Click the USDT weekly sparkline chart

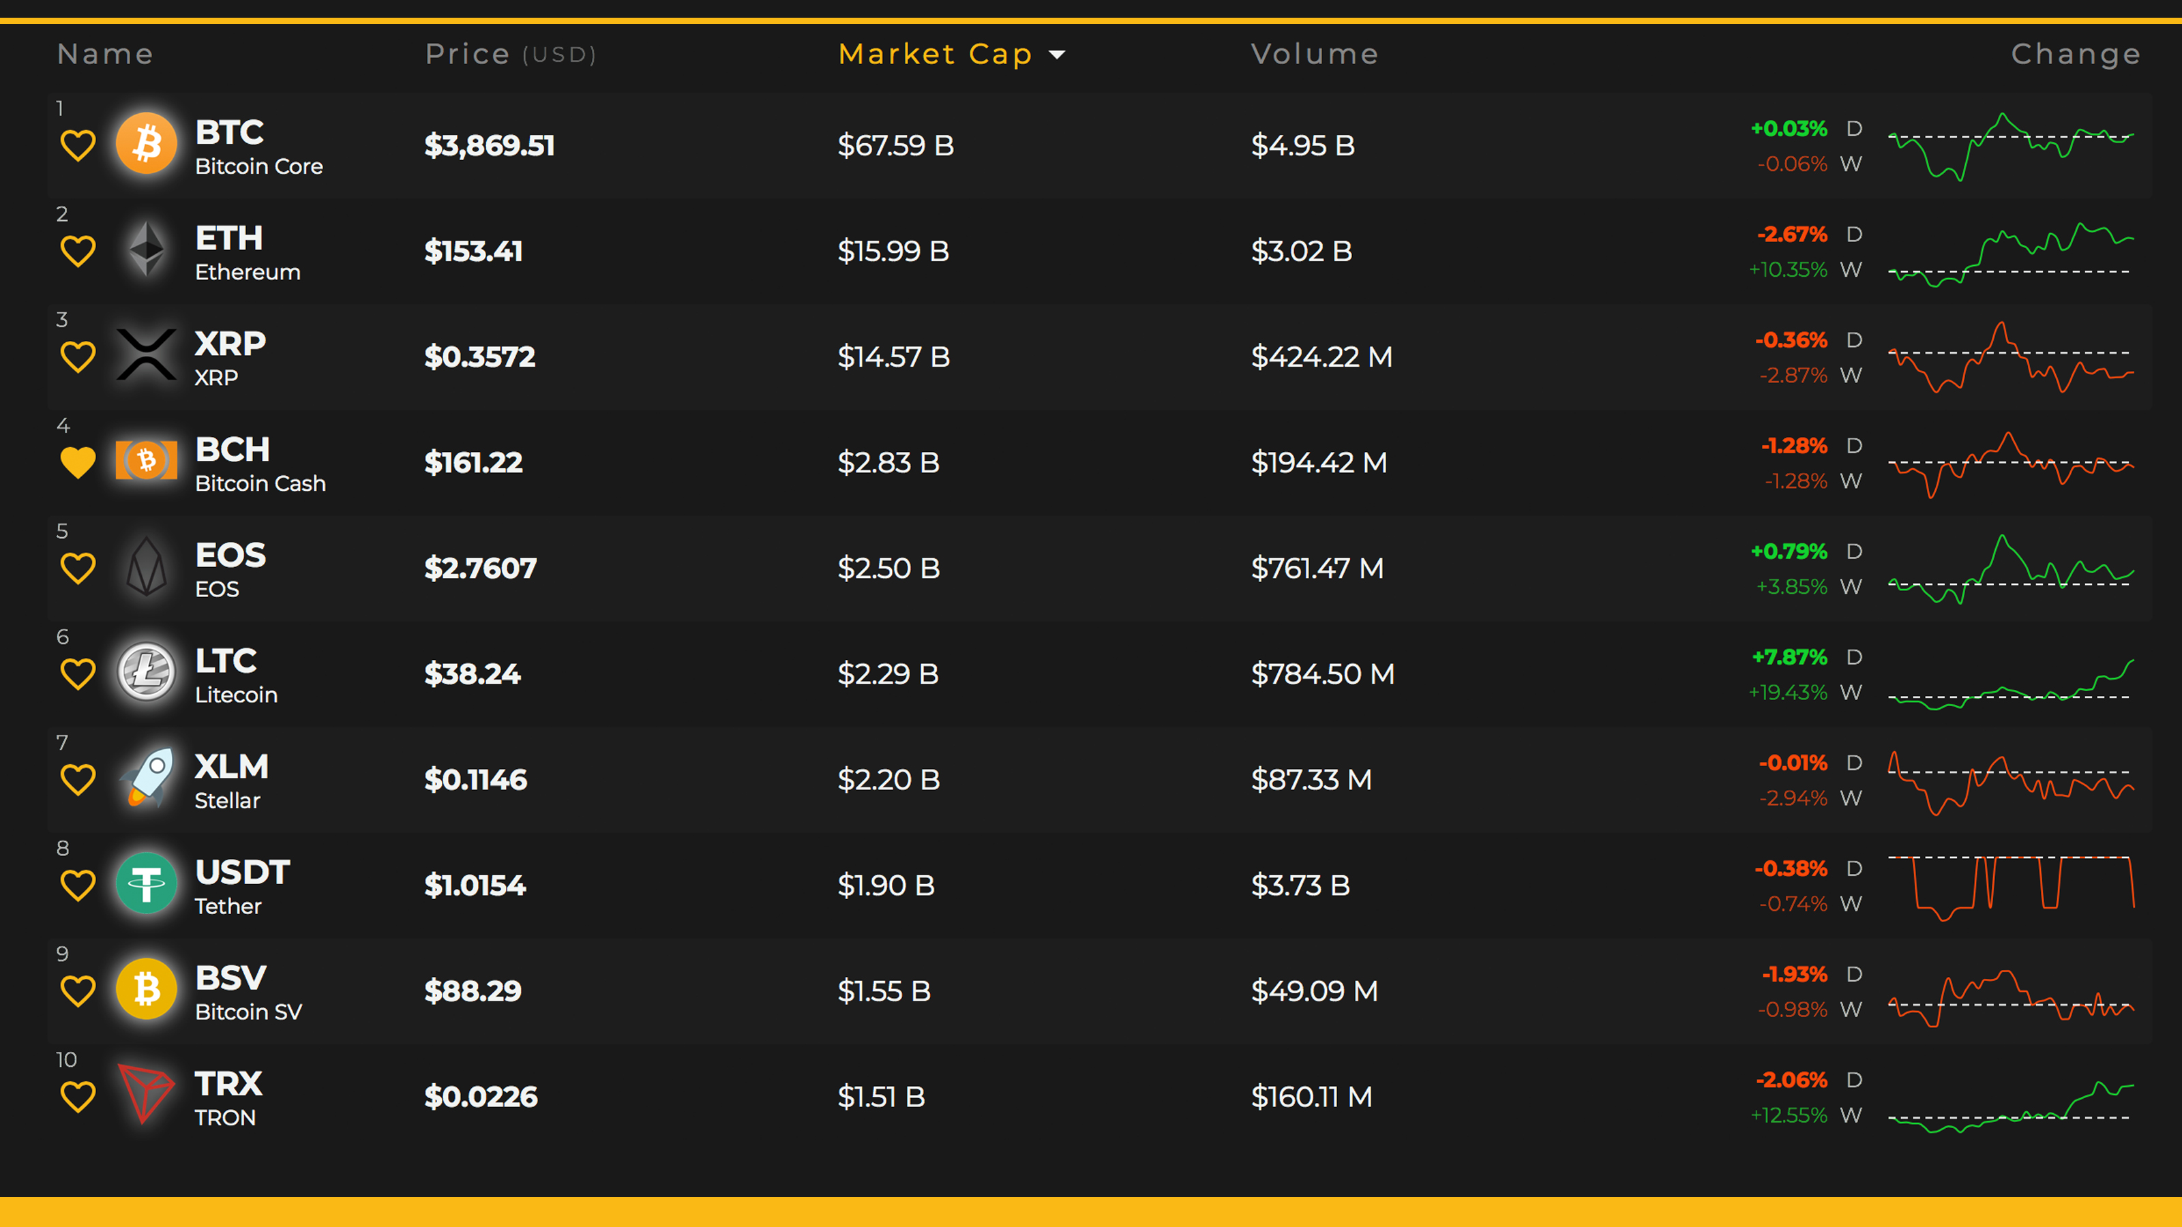[2011, 885]
